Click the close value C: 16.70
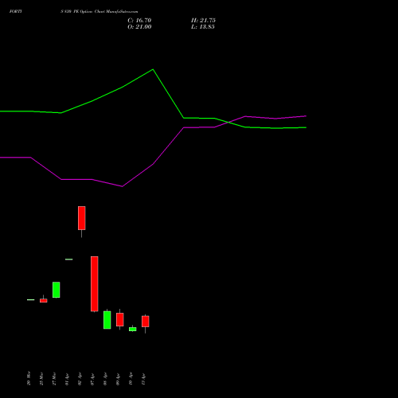This screenshot has height=398, width=398. [x=139, y=21]
